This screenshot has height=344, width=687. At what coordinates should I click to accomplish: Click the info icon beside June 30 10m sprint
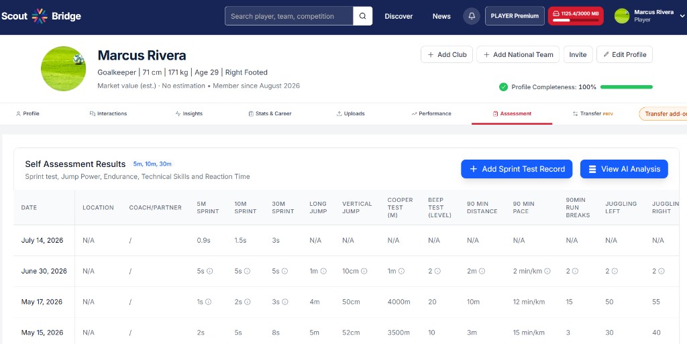[x=247, y=271]
